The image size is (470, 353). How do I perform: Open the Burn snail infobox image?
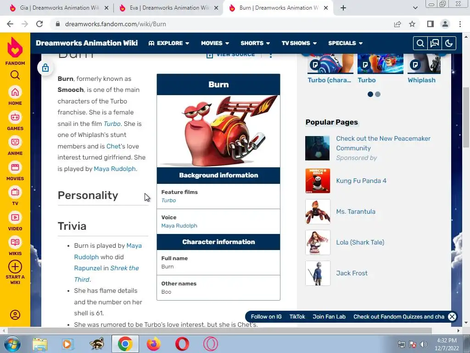[x=218, y=131]
